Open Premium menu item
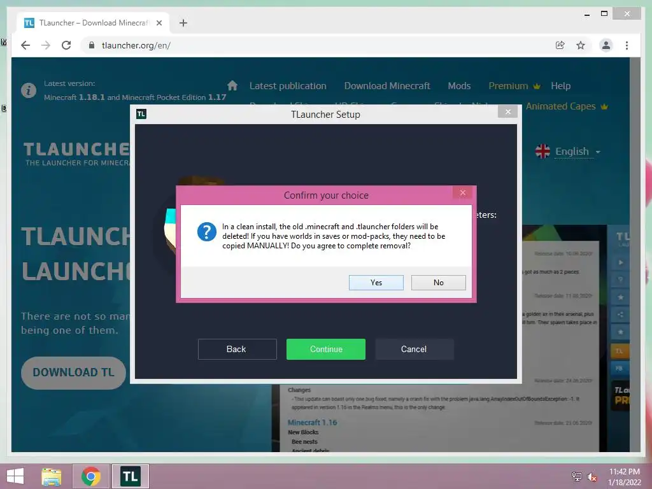 pyautogui.click(x=514, y=86)
